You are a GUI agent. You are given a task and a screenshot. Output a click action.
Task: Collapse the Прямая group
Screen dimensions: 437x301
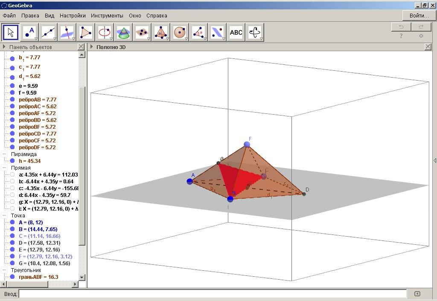[4, 168]
